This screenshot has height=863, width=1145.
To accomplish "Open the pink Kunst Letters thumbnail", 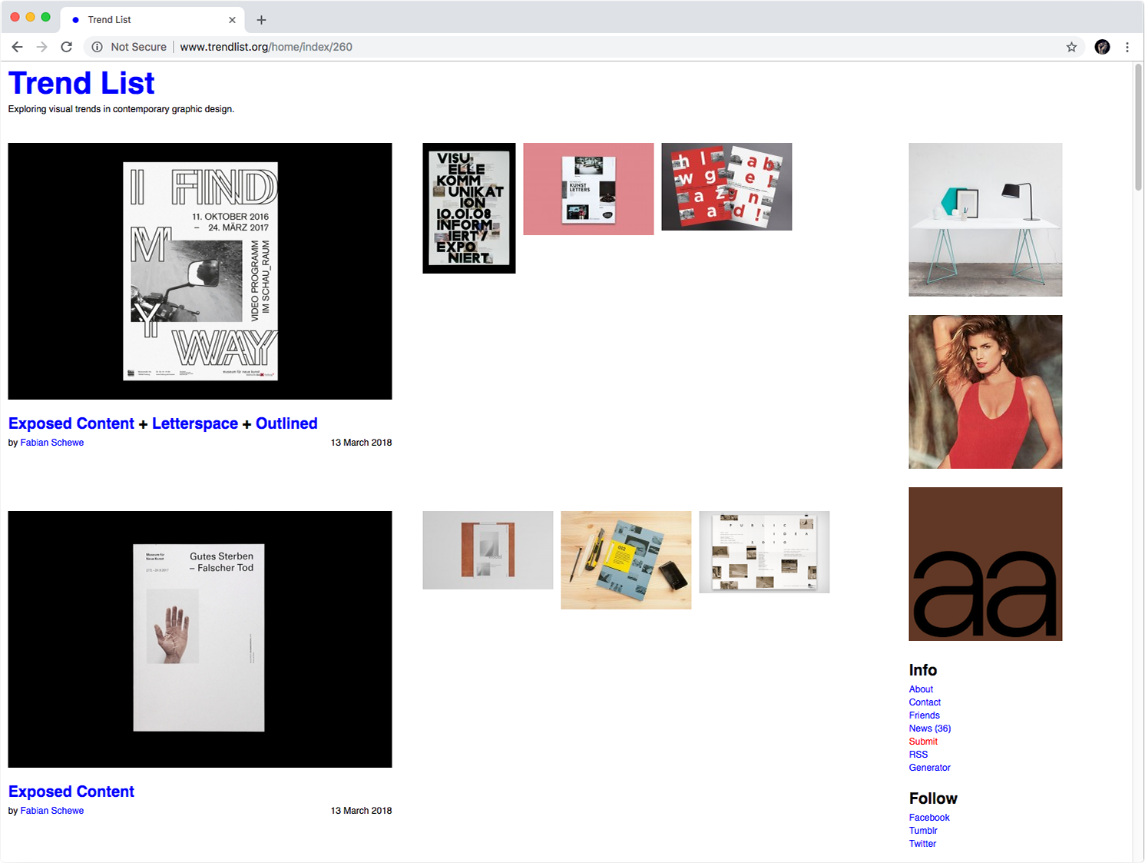I will [588, 189].
